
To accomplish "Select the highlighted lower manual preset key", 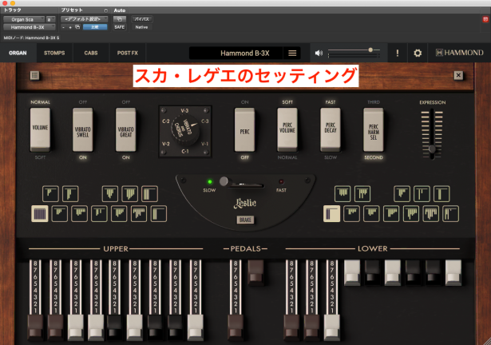I will click(331, 214).
